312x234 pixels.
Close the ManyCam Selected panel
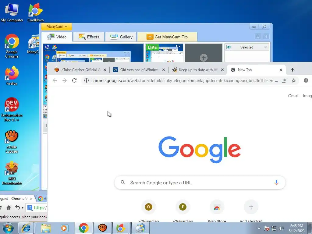265,47
